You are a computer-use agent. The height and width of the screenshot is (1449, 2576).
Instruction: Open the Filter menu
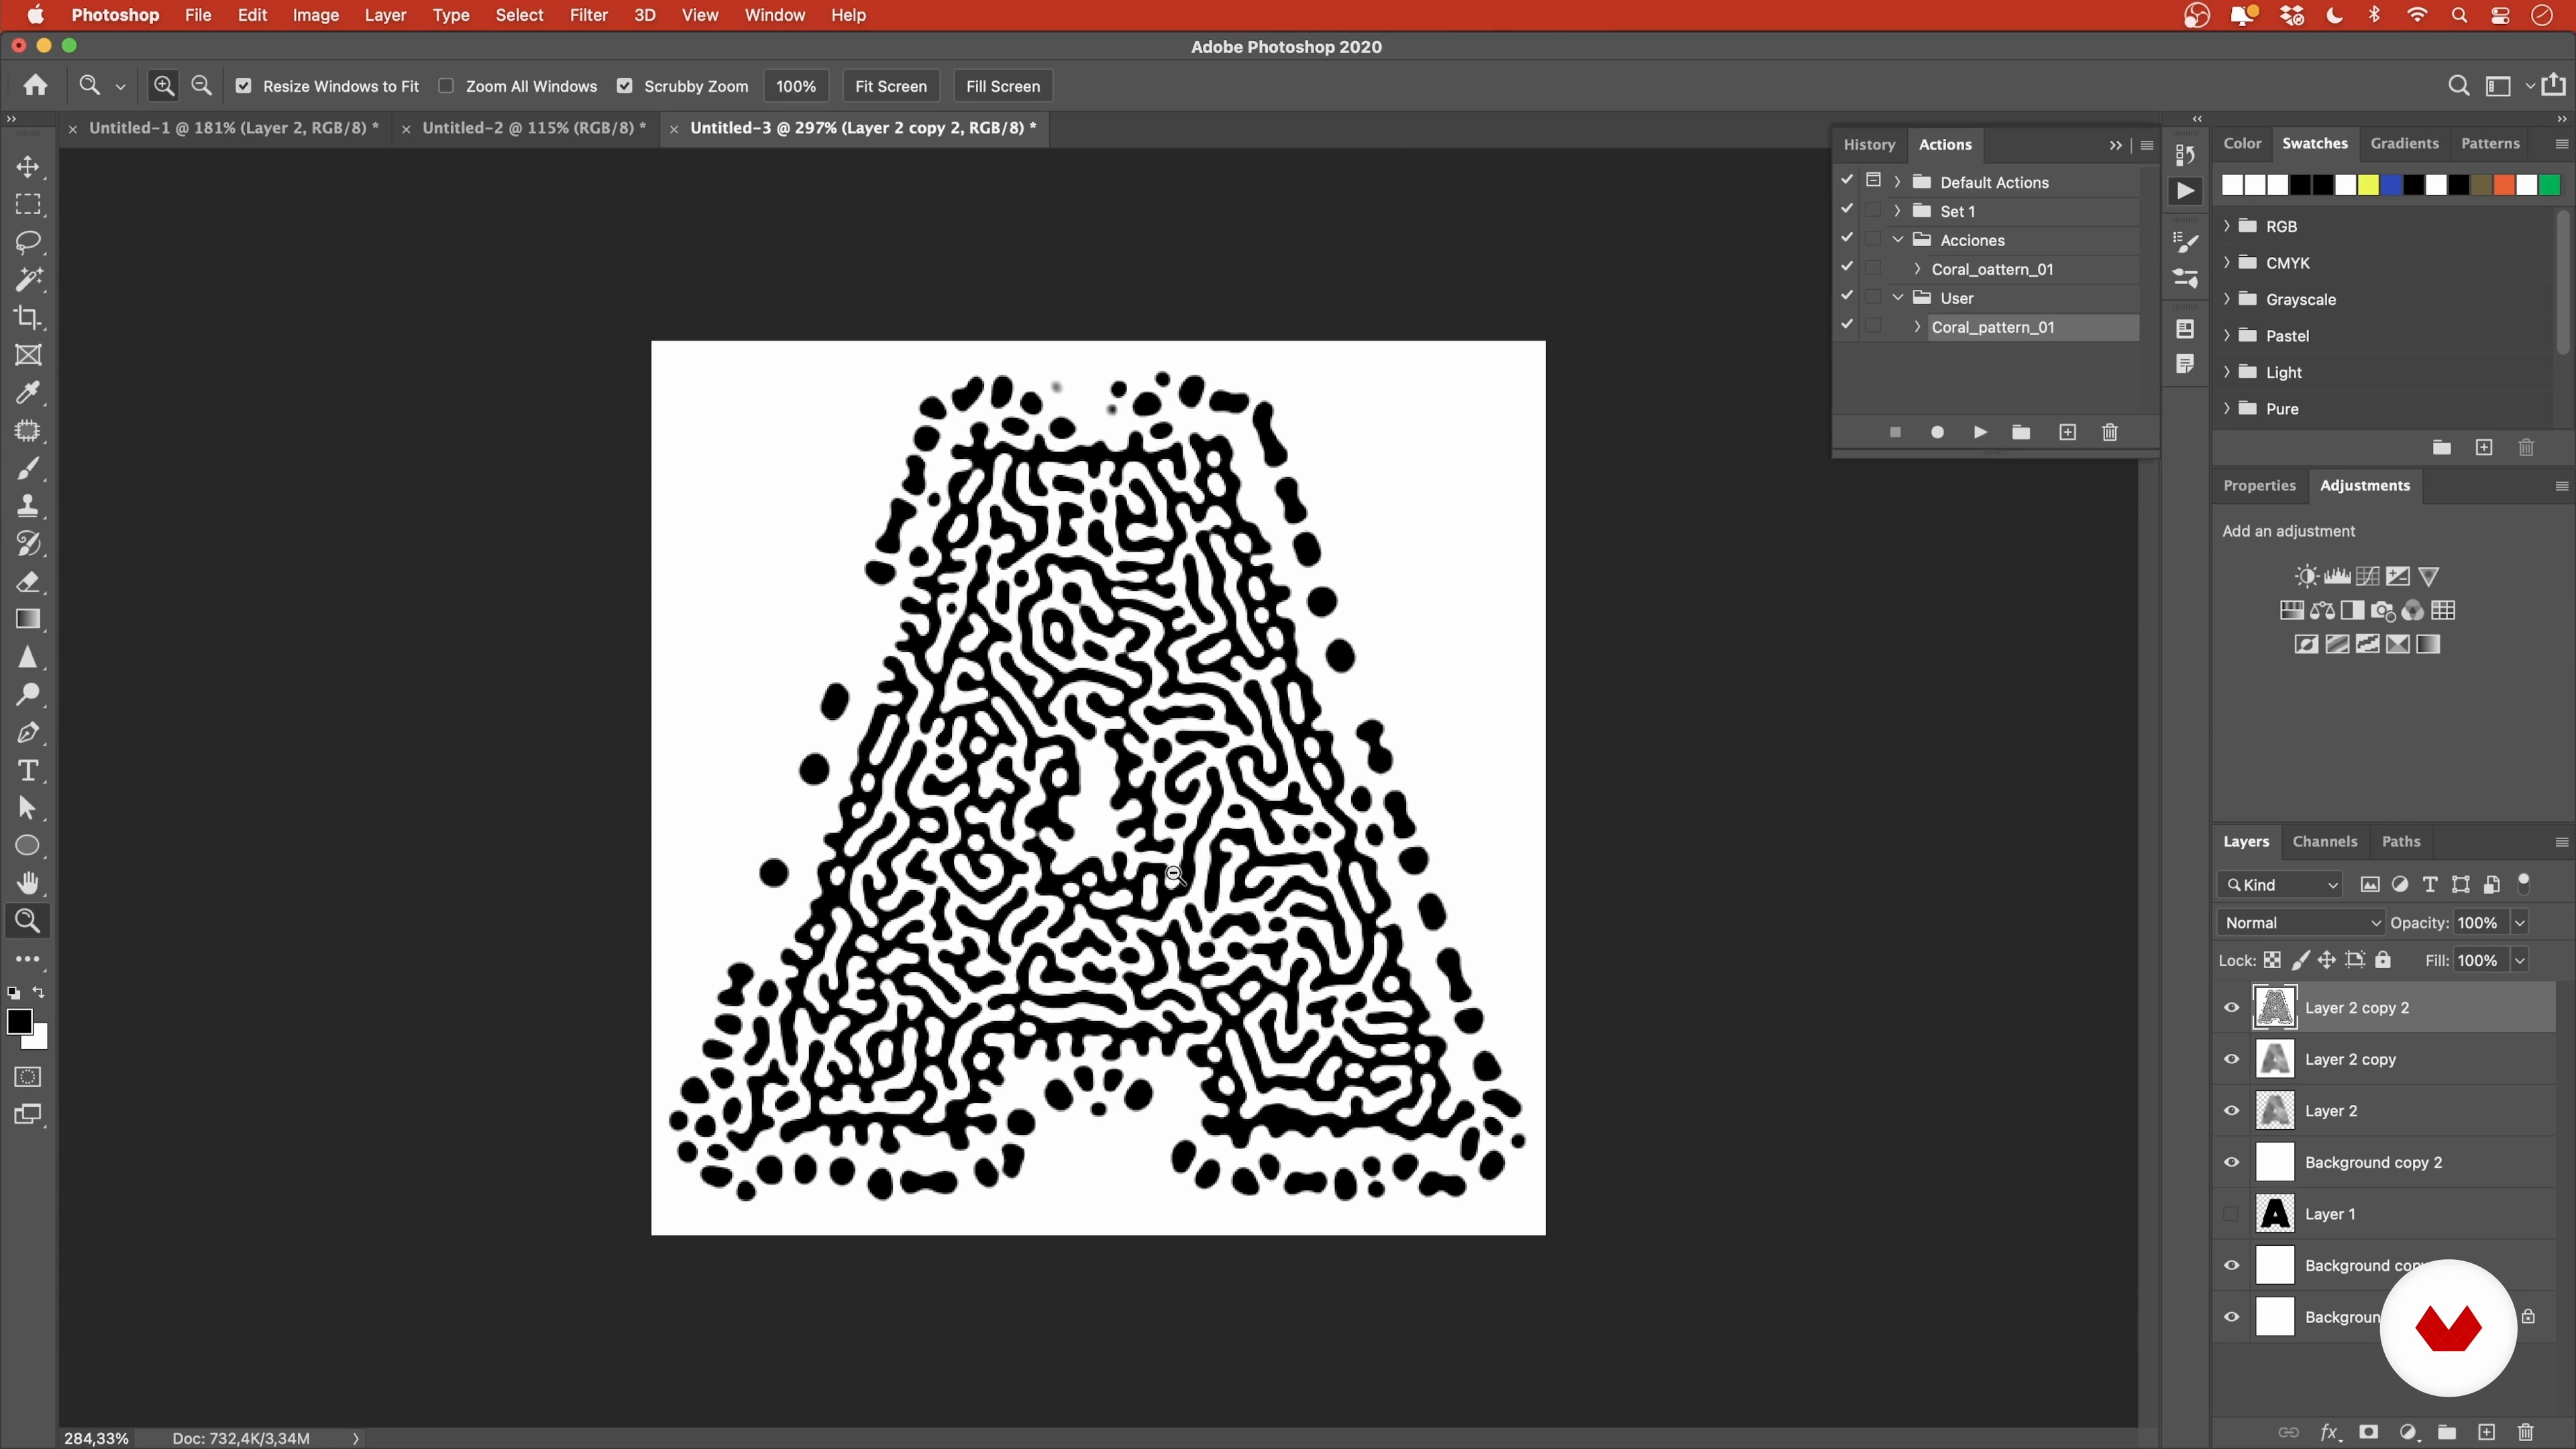588,15
